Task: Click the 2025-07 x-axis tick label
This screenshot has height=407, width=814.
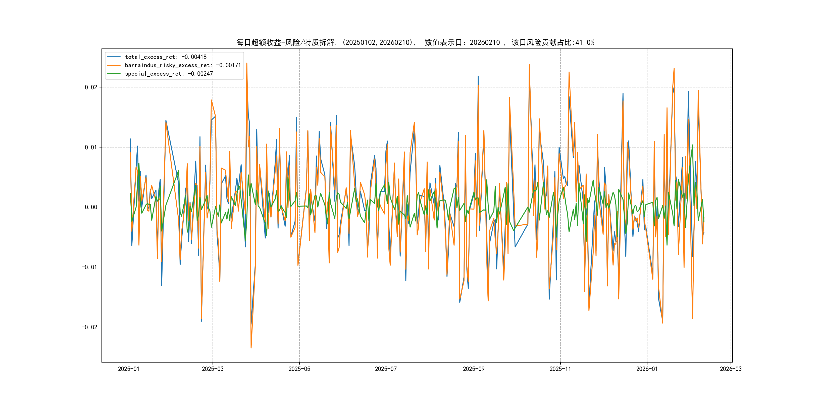Action: (x=385, y=369)
